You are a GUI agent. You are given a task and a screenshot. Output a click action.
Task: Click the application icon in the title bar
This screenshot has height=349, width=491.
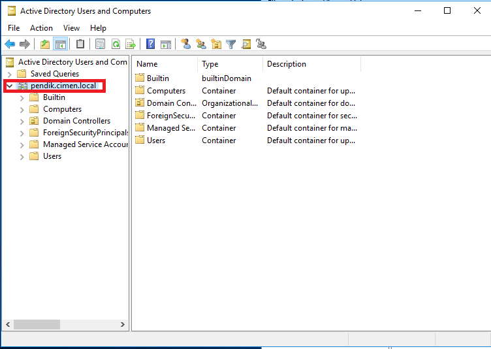click(12, 11)
